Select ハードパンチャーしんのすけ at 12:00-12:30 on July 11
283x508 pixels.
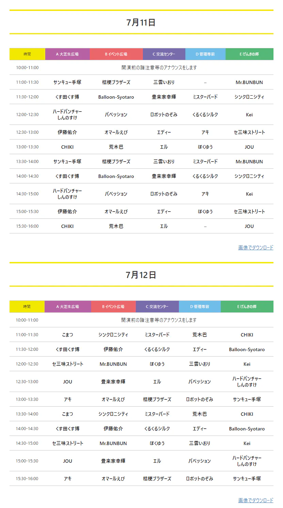[x=67, y=115]
